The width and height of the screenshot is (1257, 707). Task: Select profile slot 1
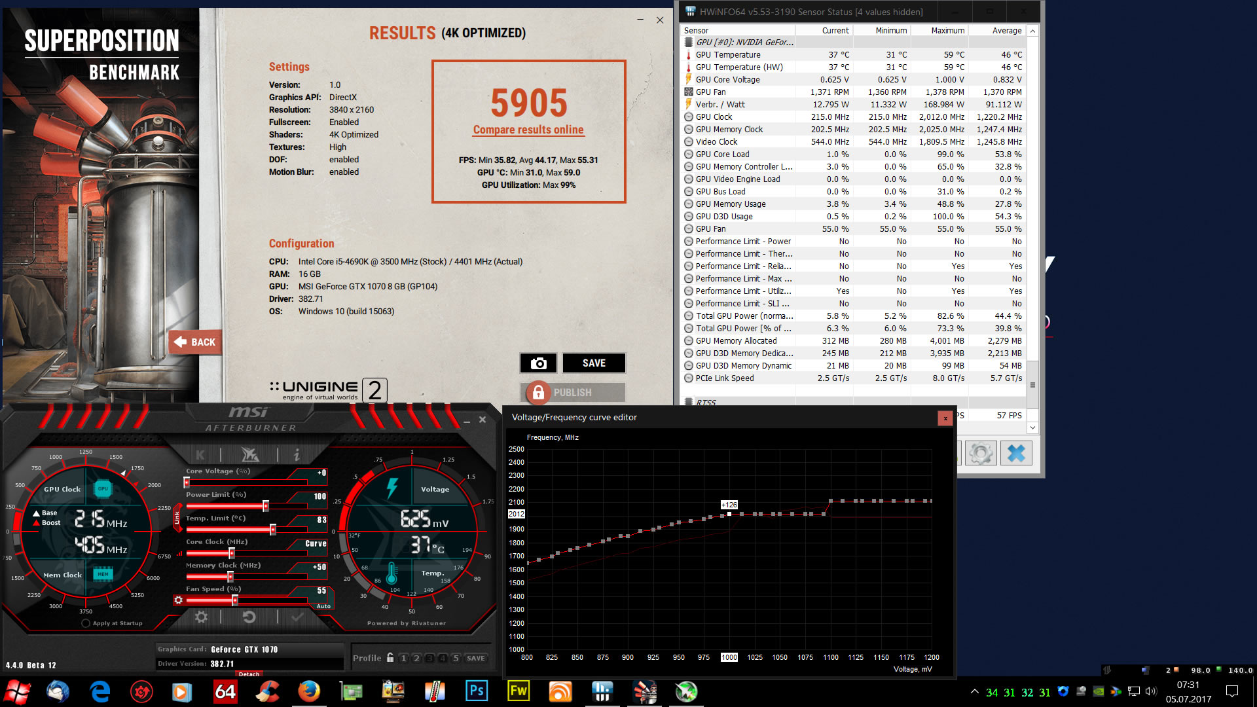[x=403, y=658]
